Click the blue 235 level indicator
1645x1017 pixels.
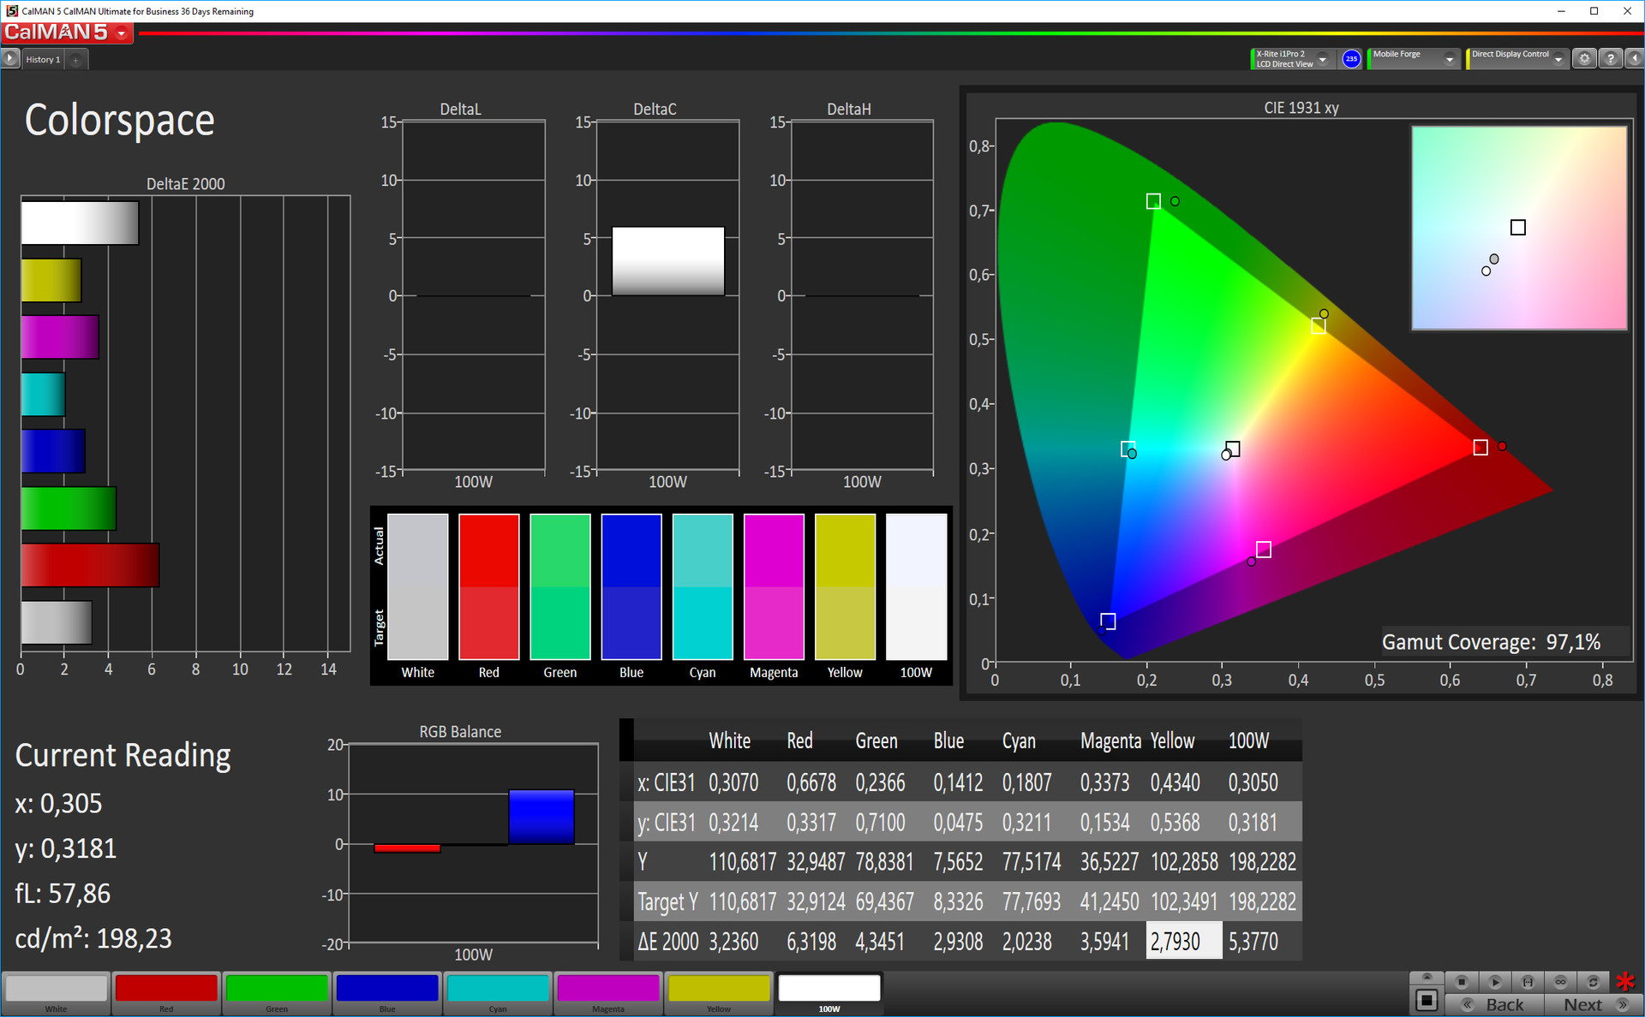(x=1351, y=59)
